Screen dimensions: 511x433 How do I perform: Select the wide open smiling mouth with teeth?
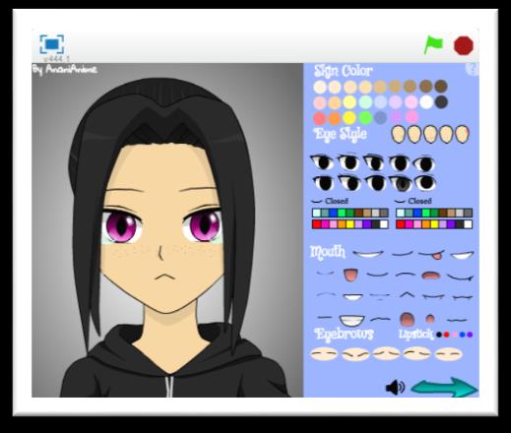(x=351, y=320)
